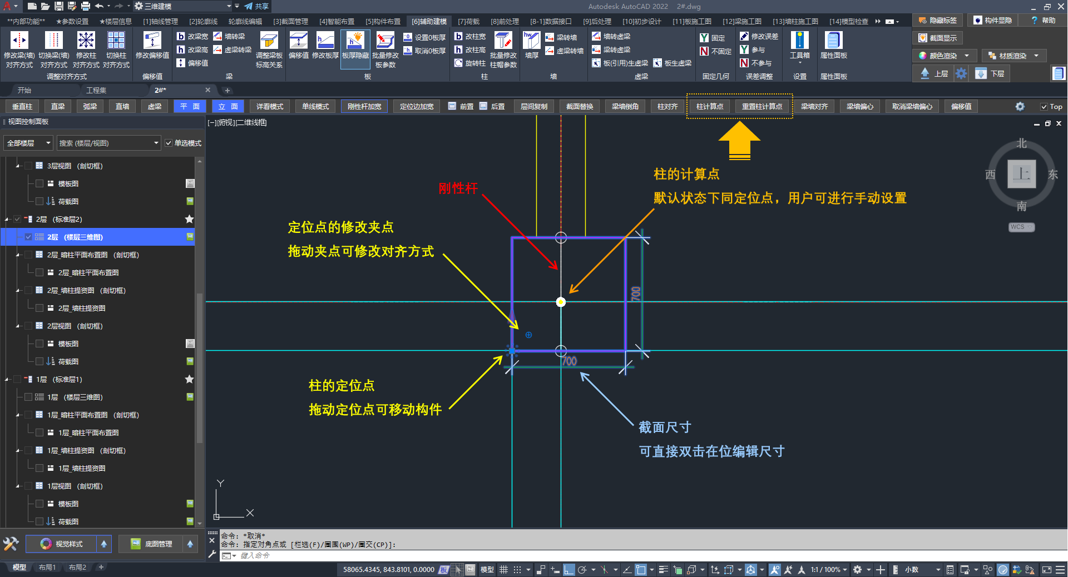This screenshot has height=577, width=1068.
Task: Open the 工具箱 toolbox icon
Action: pos(799,41)
